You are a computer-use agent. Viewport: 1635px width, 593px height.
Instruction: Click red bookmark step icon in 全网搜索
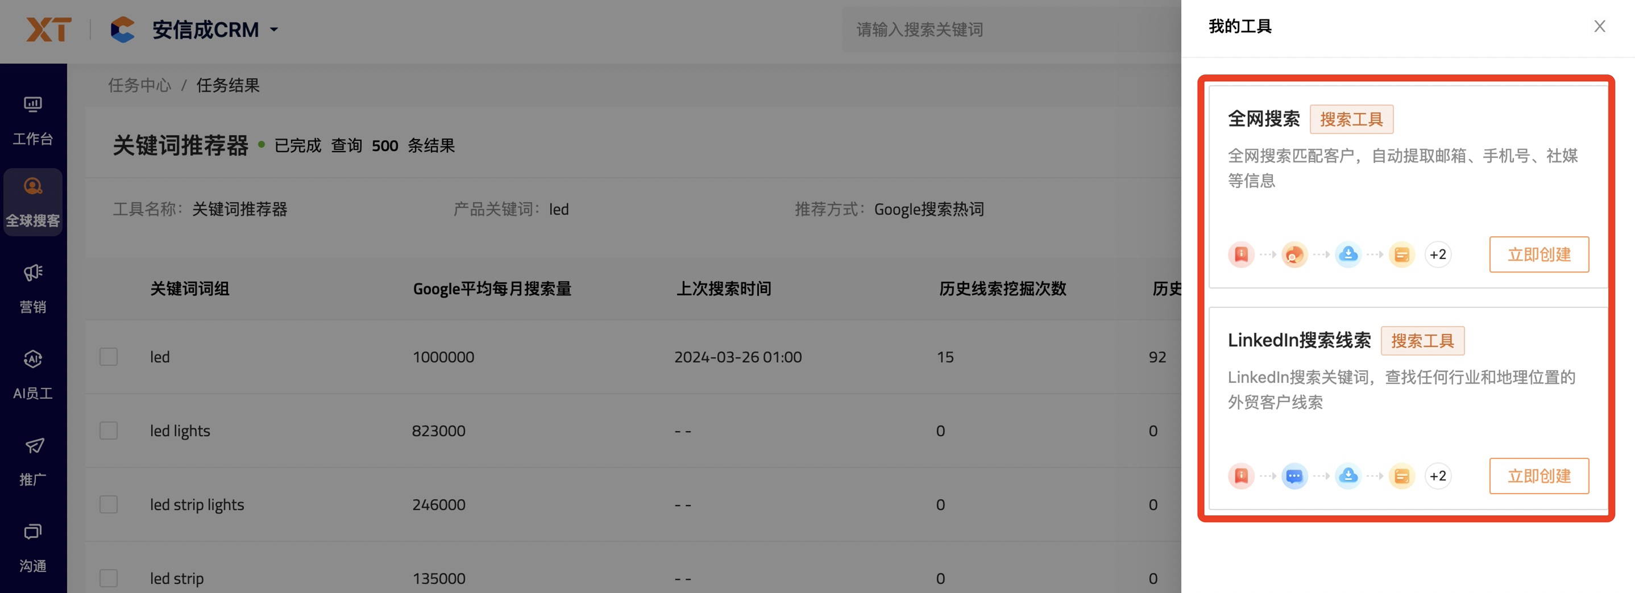coord(1241,254)
